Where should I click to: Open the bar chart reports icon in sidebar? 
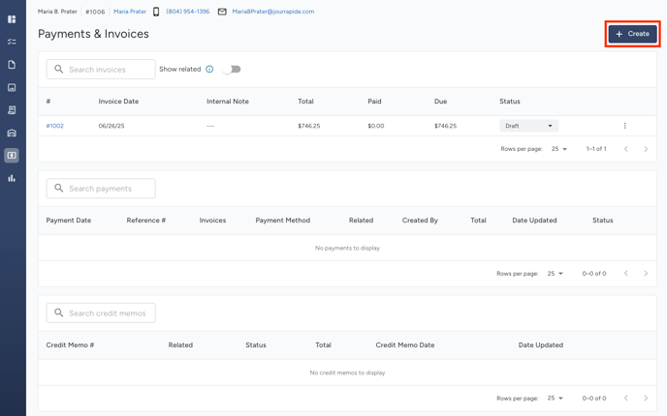(12, 178)
